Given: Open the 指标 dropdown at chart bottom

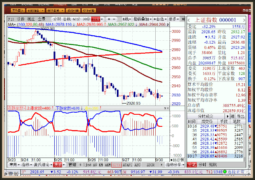Looking at the screenshot, I should click(27, 165).
